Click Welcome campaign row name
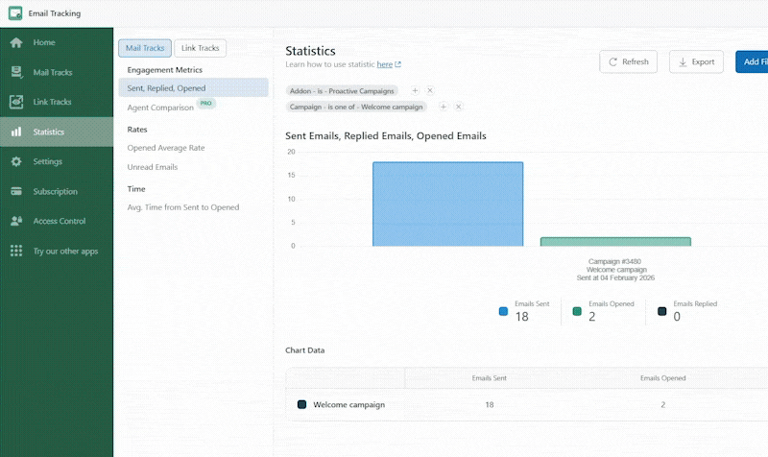Viewport: 768px width, 457px height. pos(349,404)
